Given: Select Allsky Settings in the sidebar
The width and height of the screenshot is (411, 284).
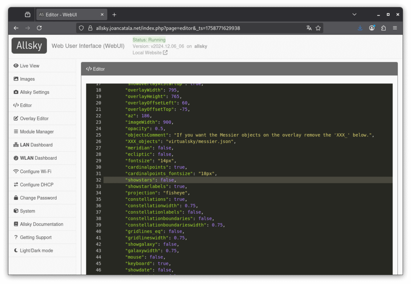Looking at the screenshot, I should [x=35, y=92].
